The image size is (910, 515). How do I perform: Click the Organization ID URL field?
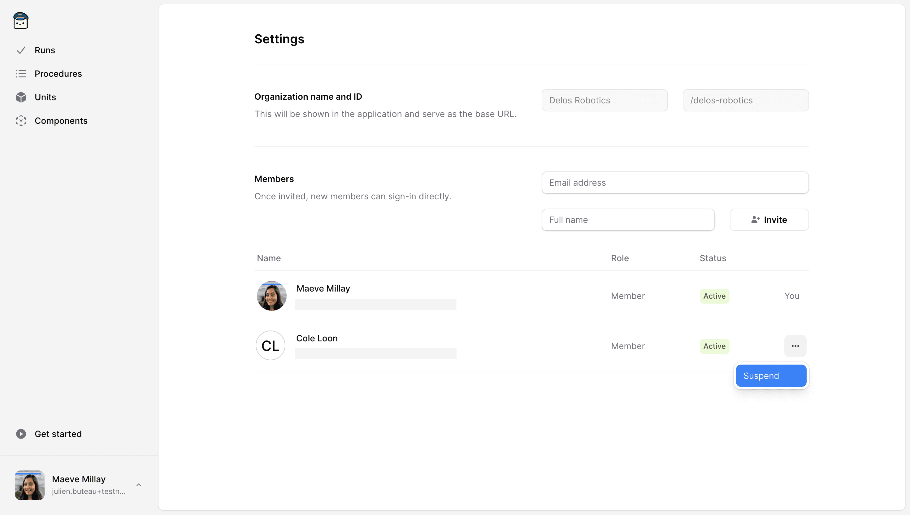[746, 100]
